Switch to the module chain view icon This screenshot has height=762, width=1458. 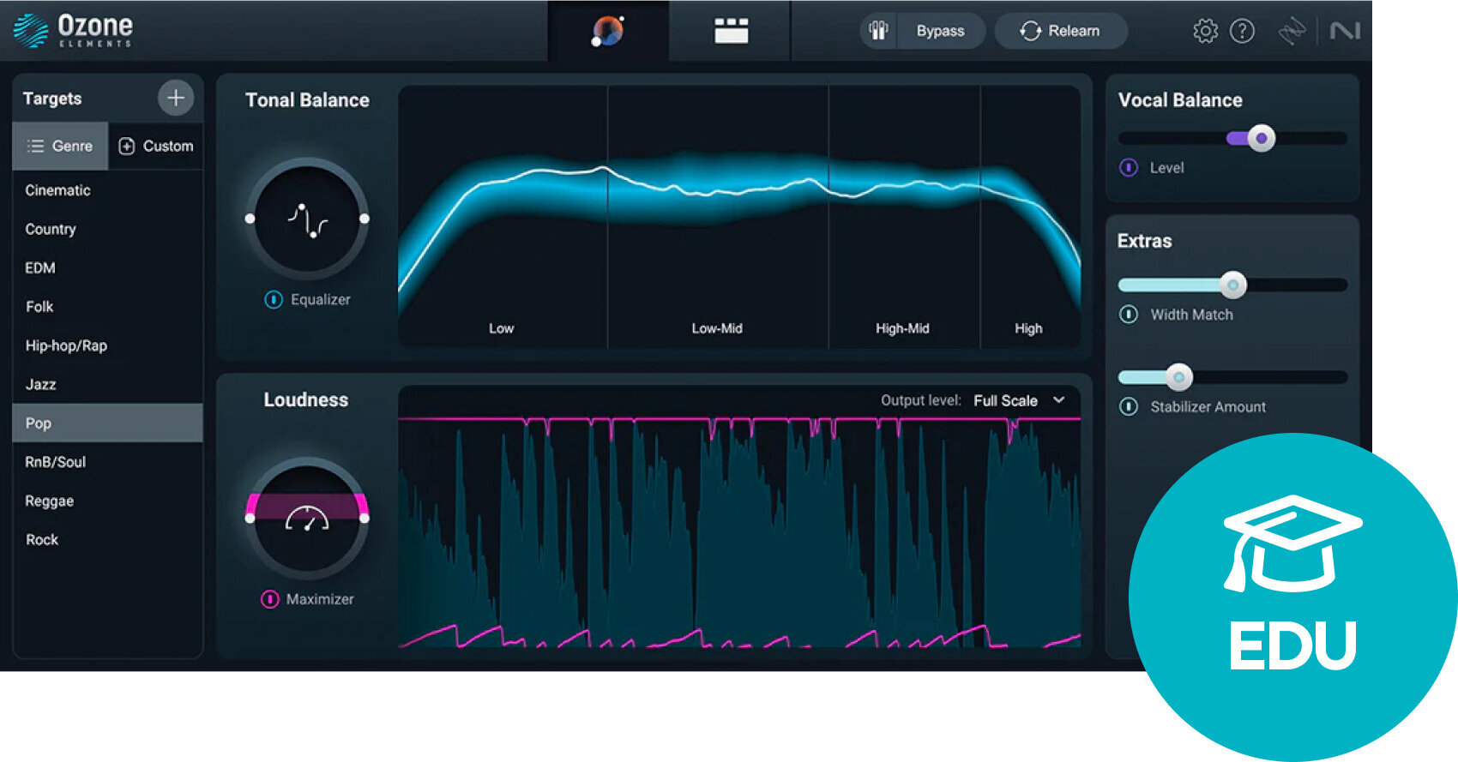(731, 31)
